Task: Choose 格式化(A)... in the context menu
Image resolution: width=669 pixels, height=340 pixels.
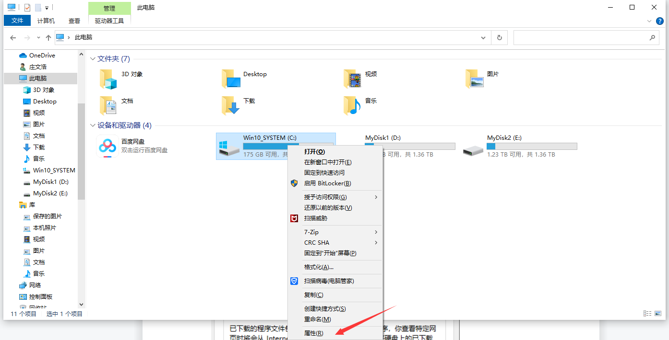Action: (335, 267)
